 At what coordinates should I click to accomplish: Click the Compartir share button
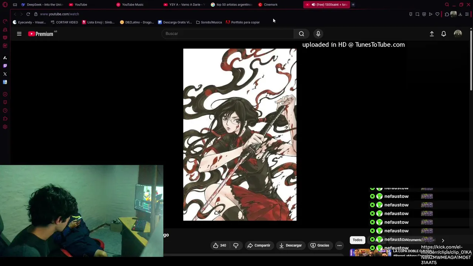click(x=259, y=245)
